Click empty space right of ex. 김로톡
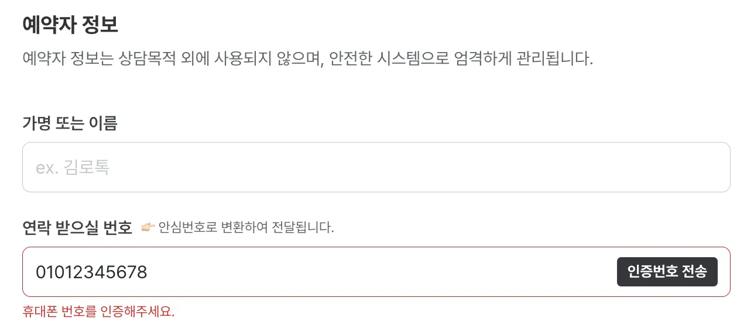754x325 pixels. point(410,168)
